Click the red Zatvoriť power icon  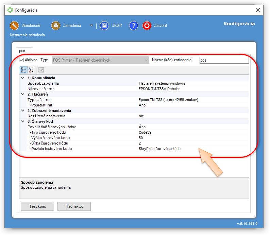point(147,26)
